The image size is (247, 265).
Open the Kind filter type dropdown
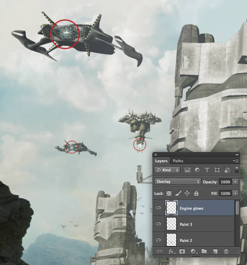point(167,170)
